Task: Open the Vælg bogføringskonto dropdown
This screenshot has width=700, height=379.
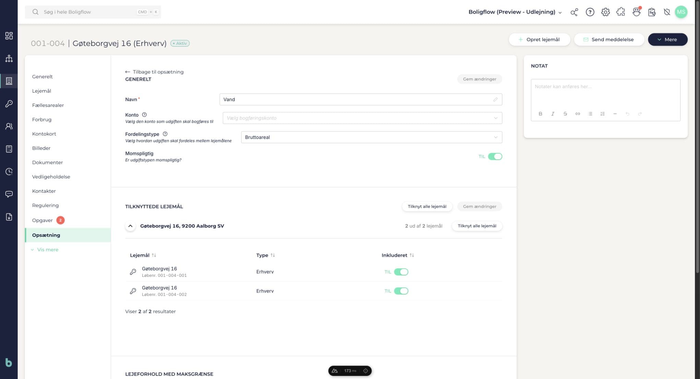Action: coord(362,118)
